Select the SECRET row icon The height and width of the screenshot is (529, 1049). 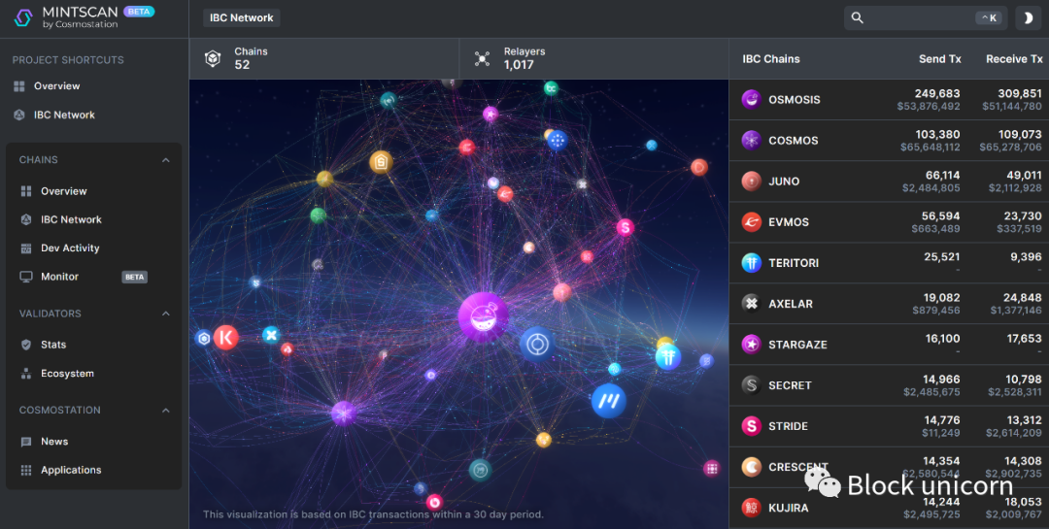(751, 385)
